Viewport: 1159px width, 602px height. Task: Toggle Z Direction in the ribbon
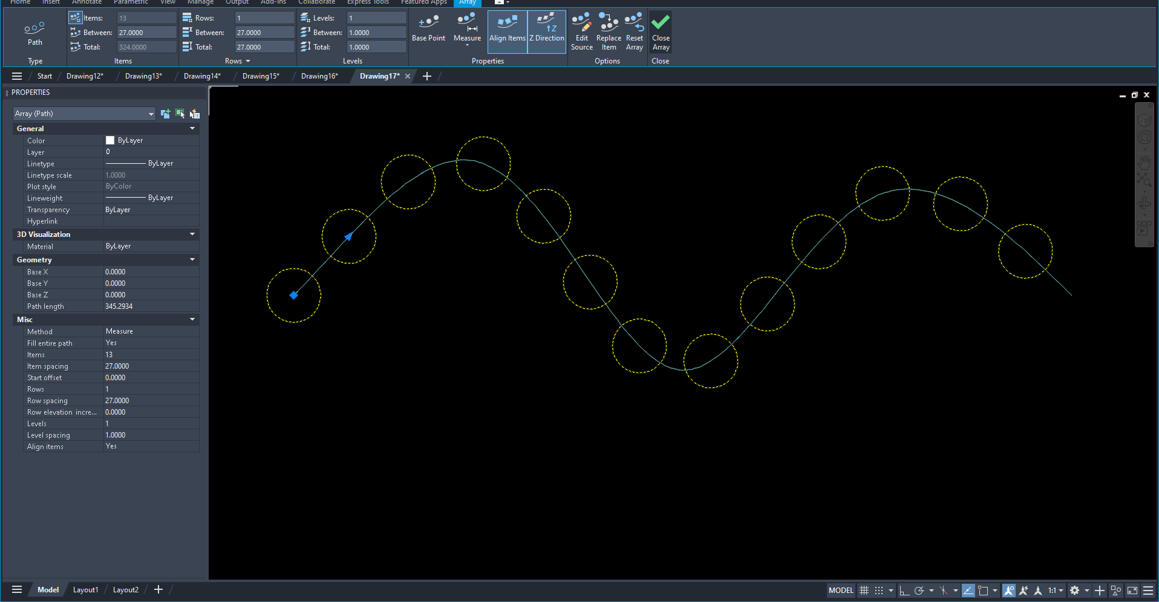tap(547, 31)
